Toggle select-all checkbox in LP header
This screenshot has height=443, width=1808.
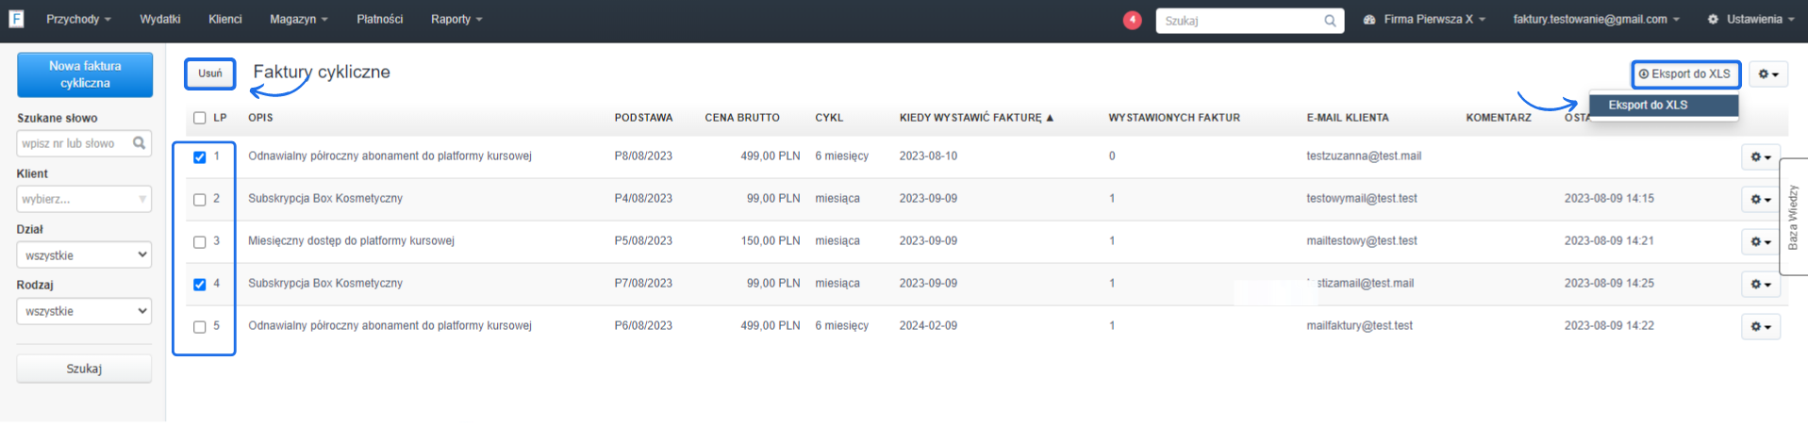click(199, 118)
